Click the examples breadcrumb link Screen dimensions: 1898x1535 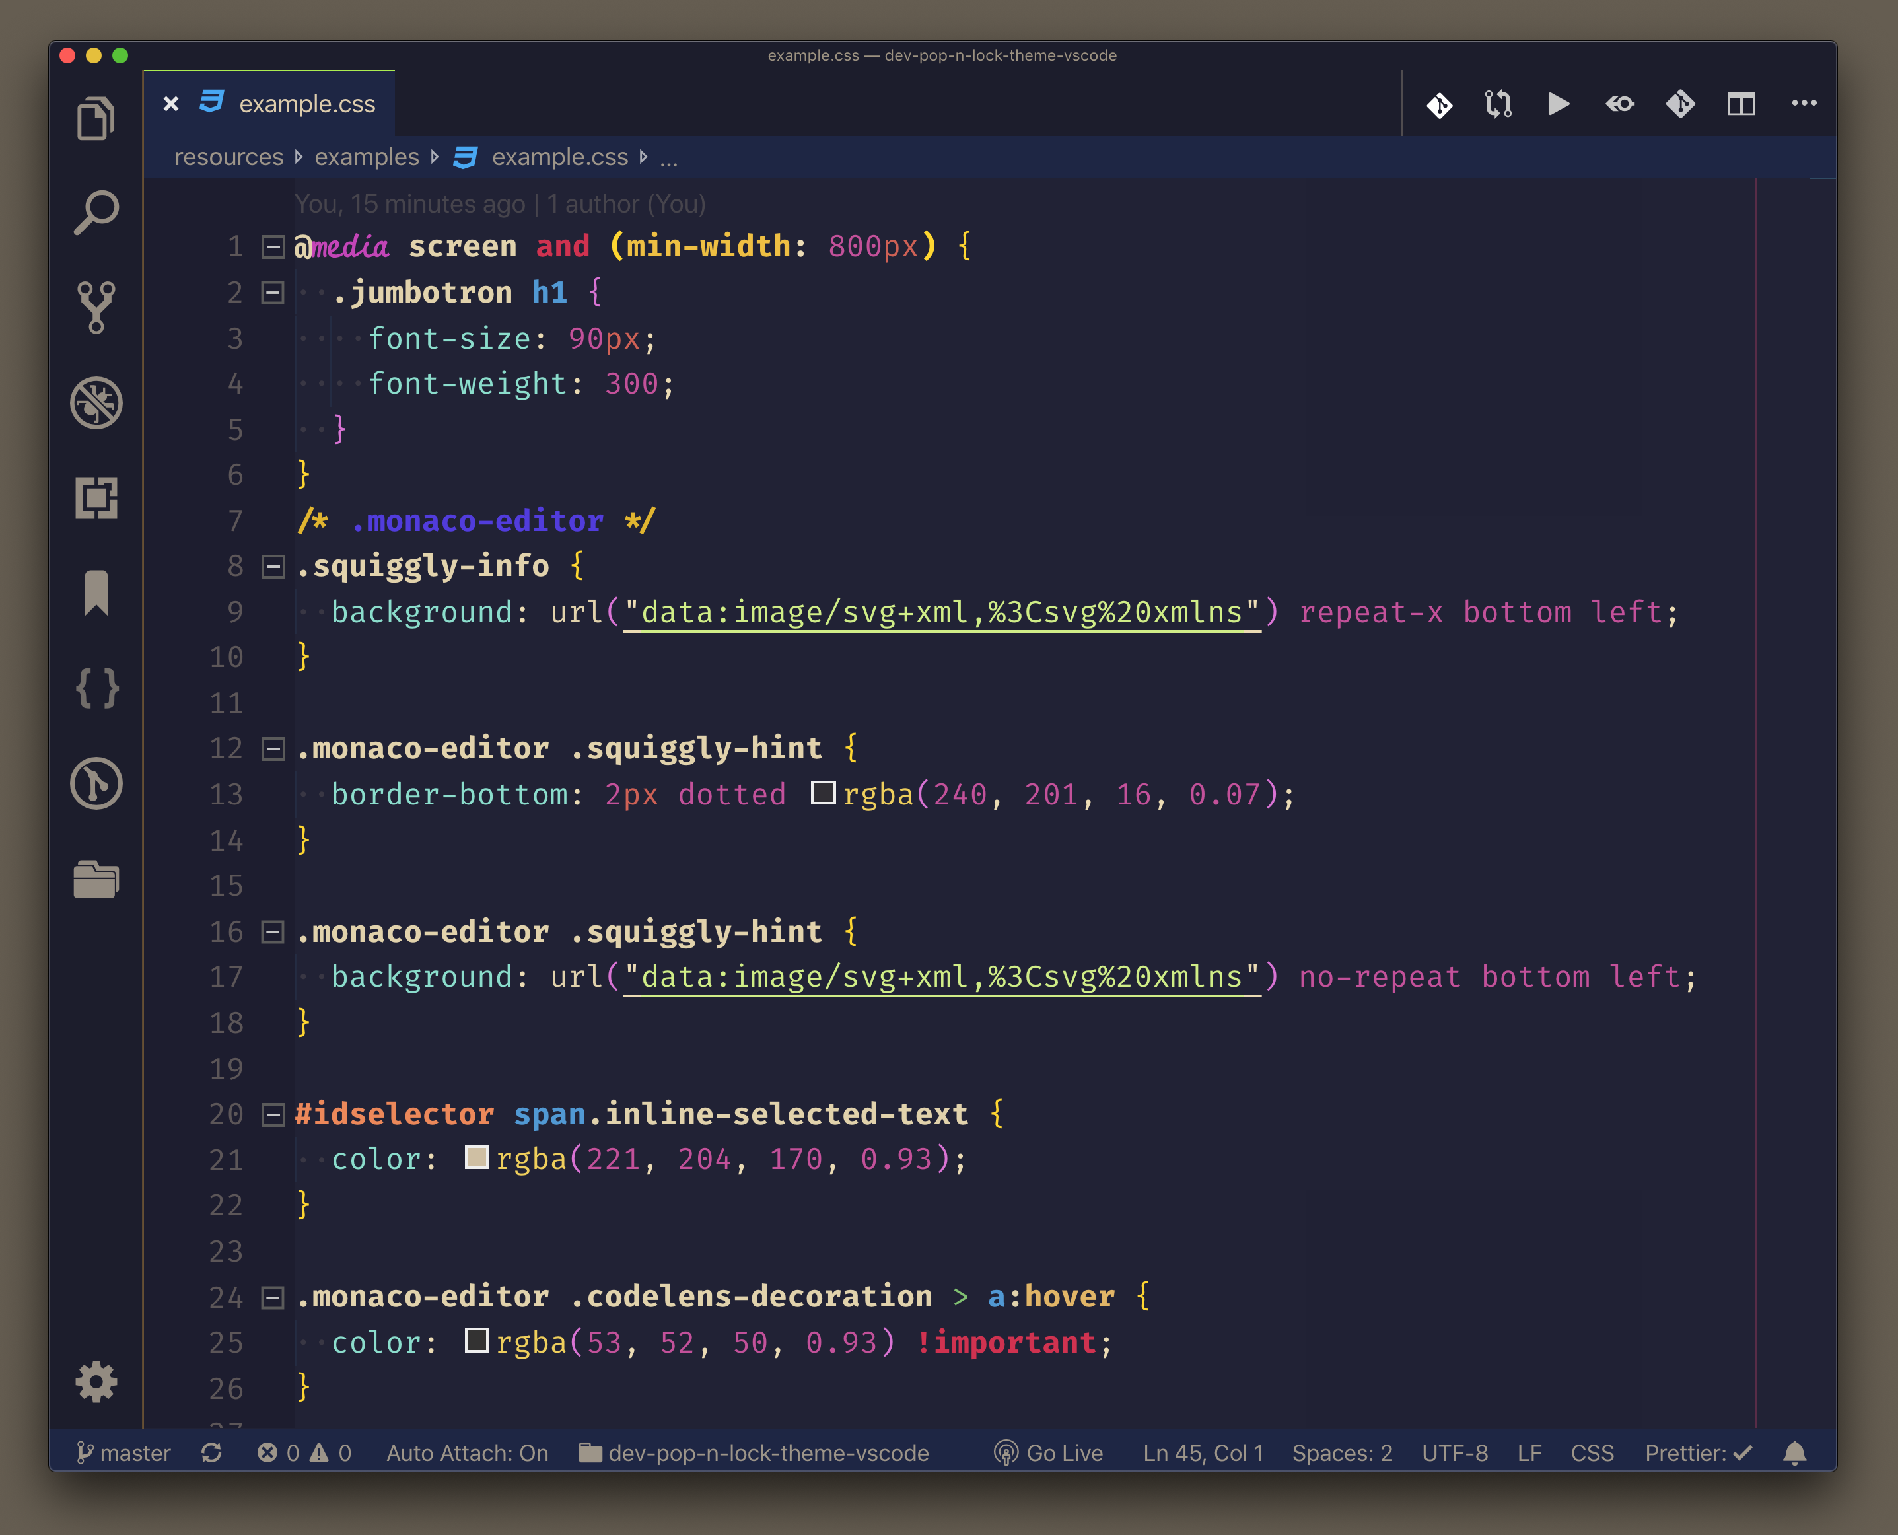point(366,157)
